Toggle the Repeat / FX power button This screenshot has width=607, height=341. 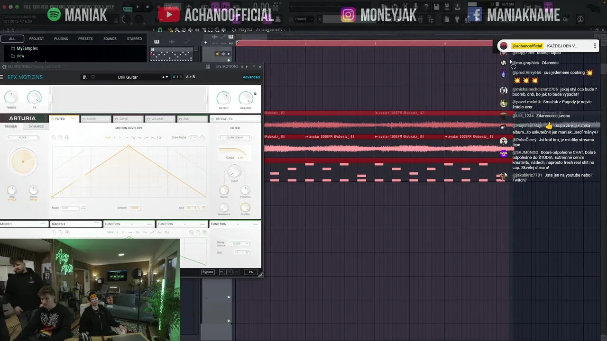click(212, 119)
